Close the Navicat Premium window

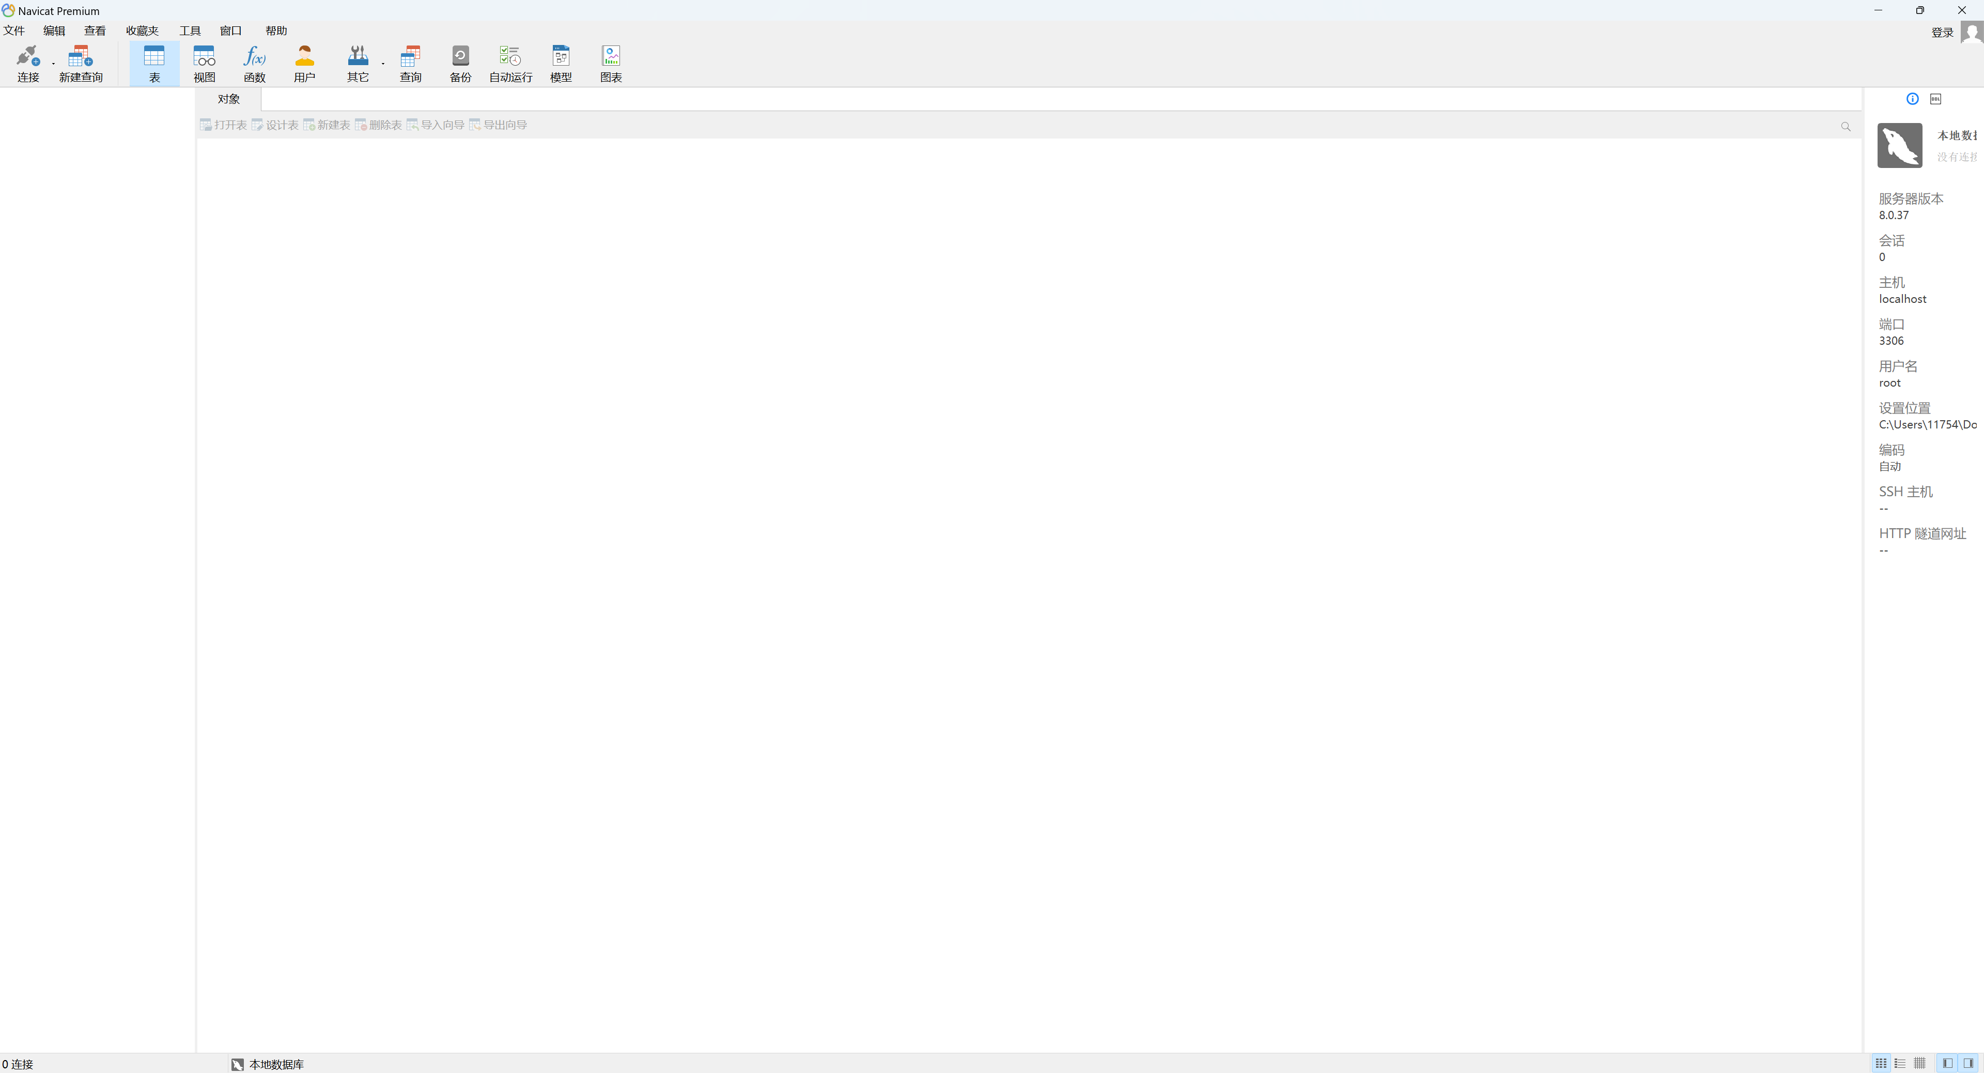point(1962,10)
